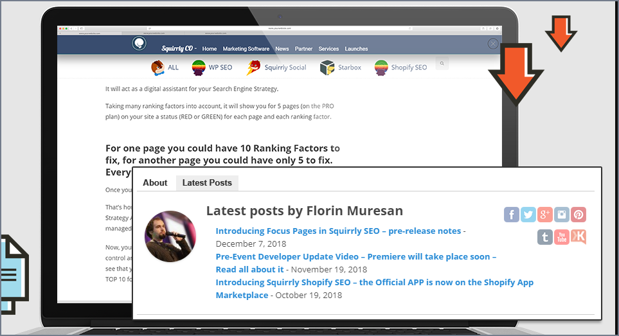Open the Pre-Event Developer Update Video post

355,263
